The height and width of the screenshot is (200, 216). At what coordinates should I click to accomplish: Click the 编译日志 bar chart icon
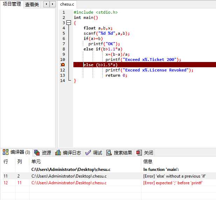(x=58, y=152)
